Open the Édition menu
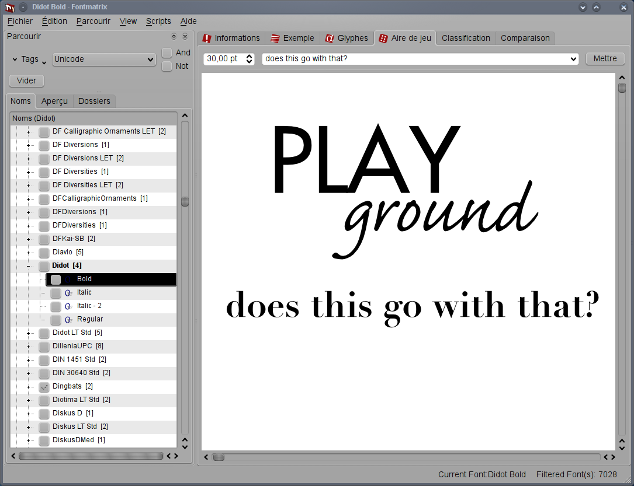The height and width of the screenshot is (486, 634). pos(54,21)
